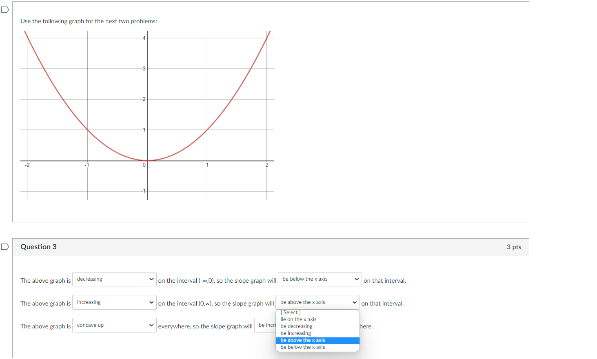Click text 'on the interval (-∞,0), so the slope graph will'
This screenshot has width=597, height=359.
pyautogui.click(x=217, y=281)
